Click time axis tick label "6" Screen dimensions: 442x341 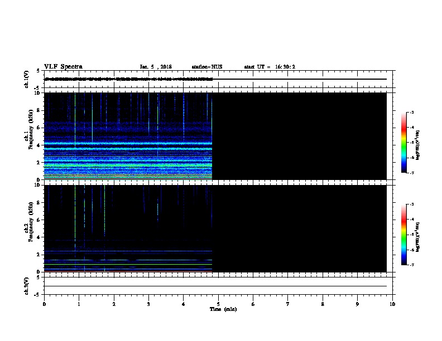pyautogui.click(x=253, y=304)
